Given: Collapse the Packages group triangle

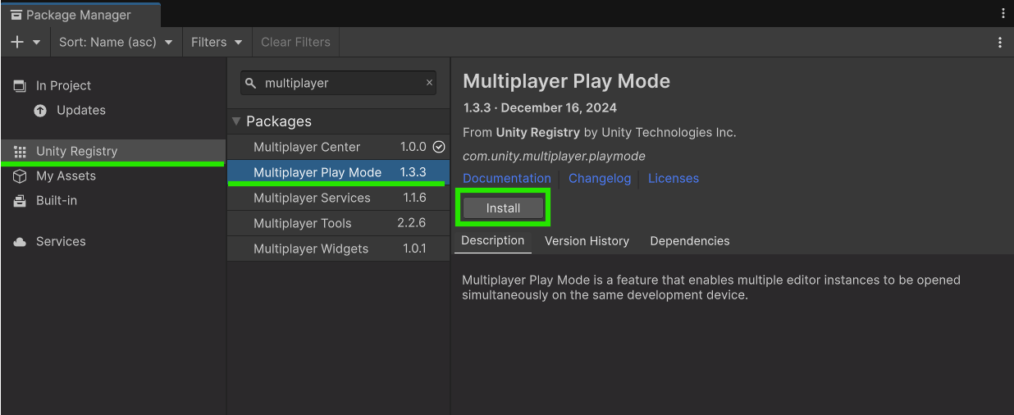Looking at the screenshot, I should [236, 121].
